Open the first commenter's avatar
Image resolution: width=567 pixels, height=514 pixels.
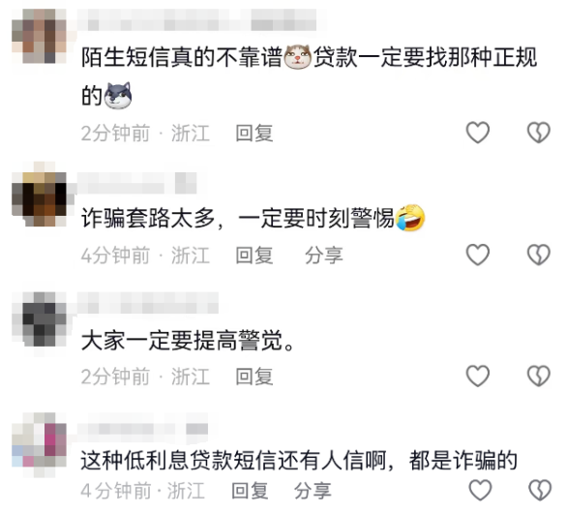click(x=39, y=36)
